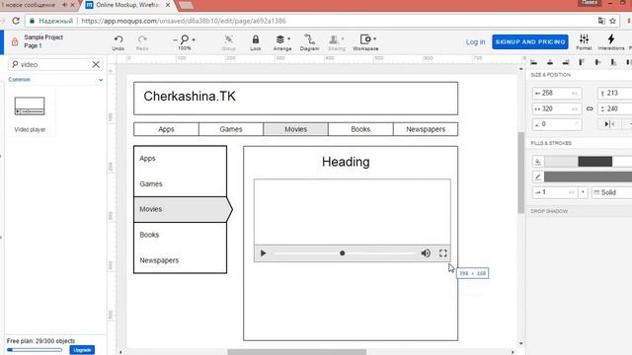Open the Solid stroke style dropdown
The width and height of the screenshot is (632, 355).
tap(611, 192)
